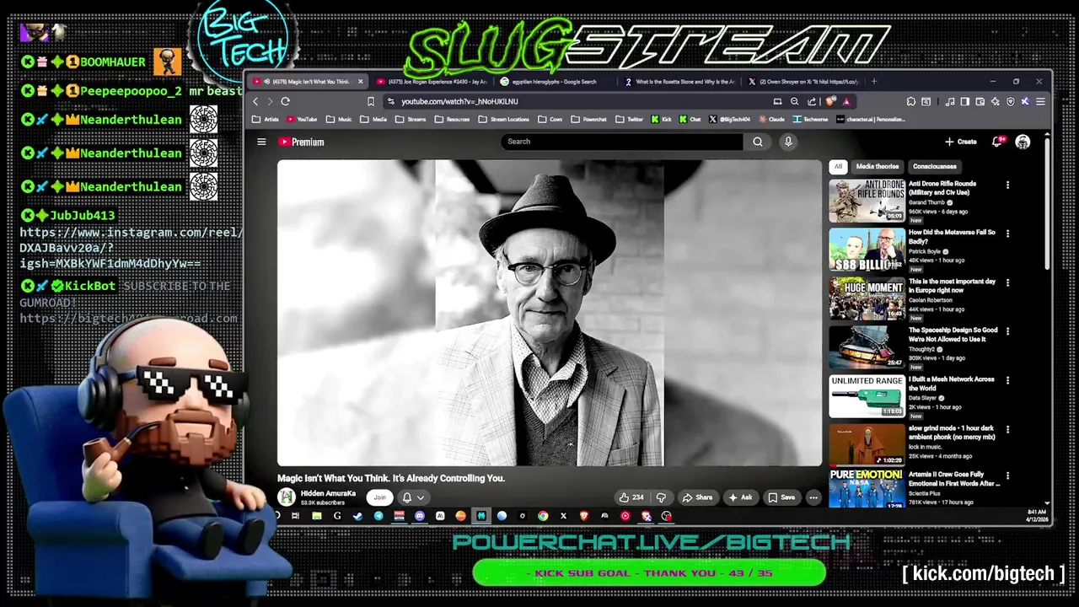The height and width of the screenshot is (607, 1079).
Task: Click the Share button under the video
Action: pyautogui.click(x=697, y=497)
